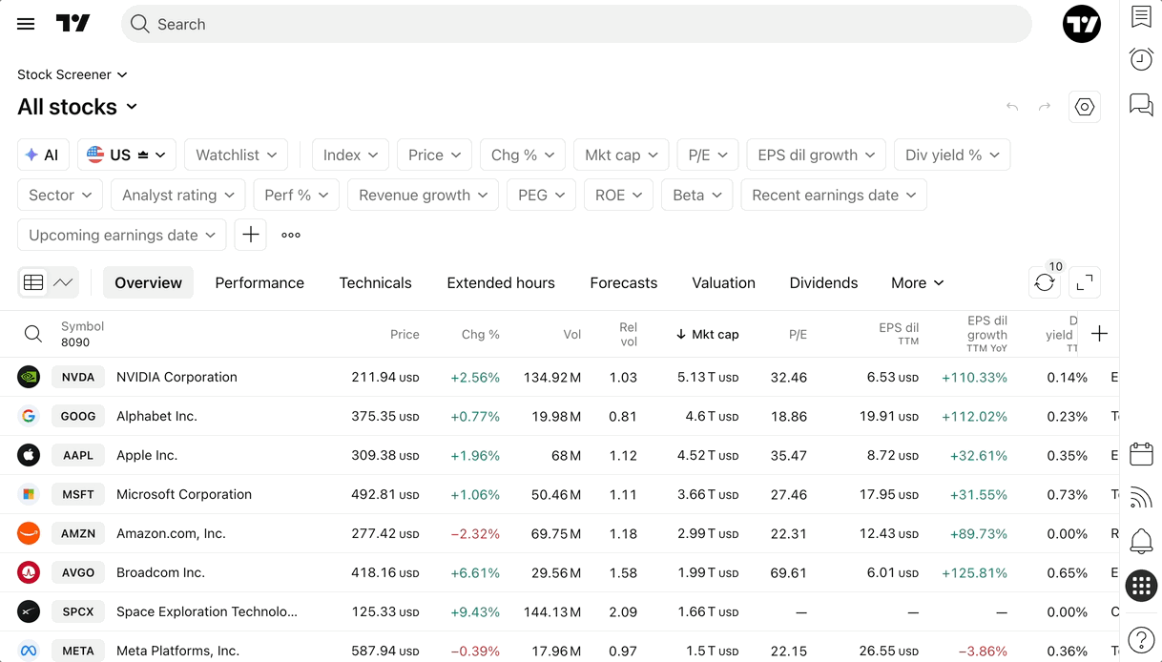Image resolution: width=1162 pixels, height=662 pixels.
Task: Open the watchlist panel icon
Action: [x=1141, y=16]
